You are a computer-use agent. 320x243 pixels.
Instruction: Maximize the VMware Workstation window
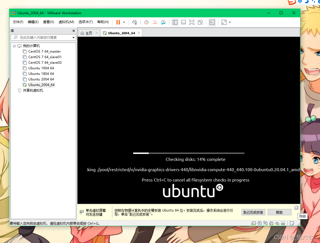[281, 13]
